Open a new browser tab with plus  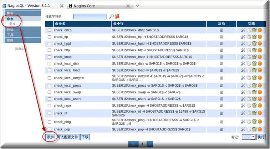pyautogui.click(x=137, y=5)
